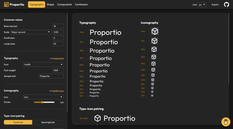Click the Base size input field
The height and width of the screenshot is (129, 233).
(58, 26)
